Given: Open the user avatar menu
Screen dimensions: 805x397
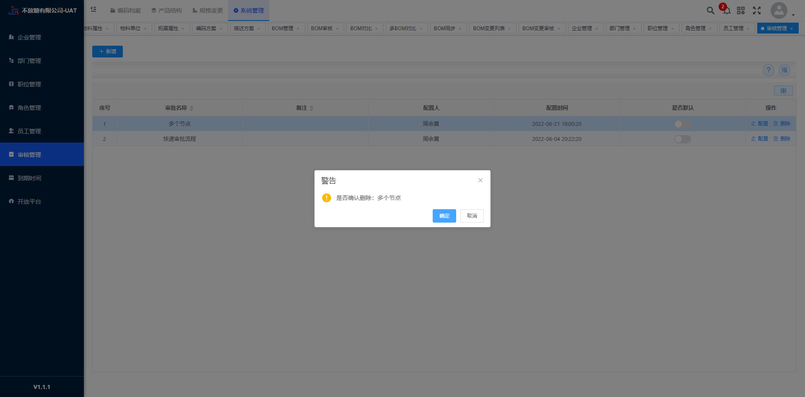Looking at the screenshot, I should tap(779, 10).
